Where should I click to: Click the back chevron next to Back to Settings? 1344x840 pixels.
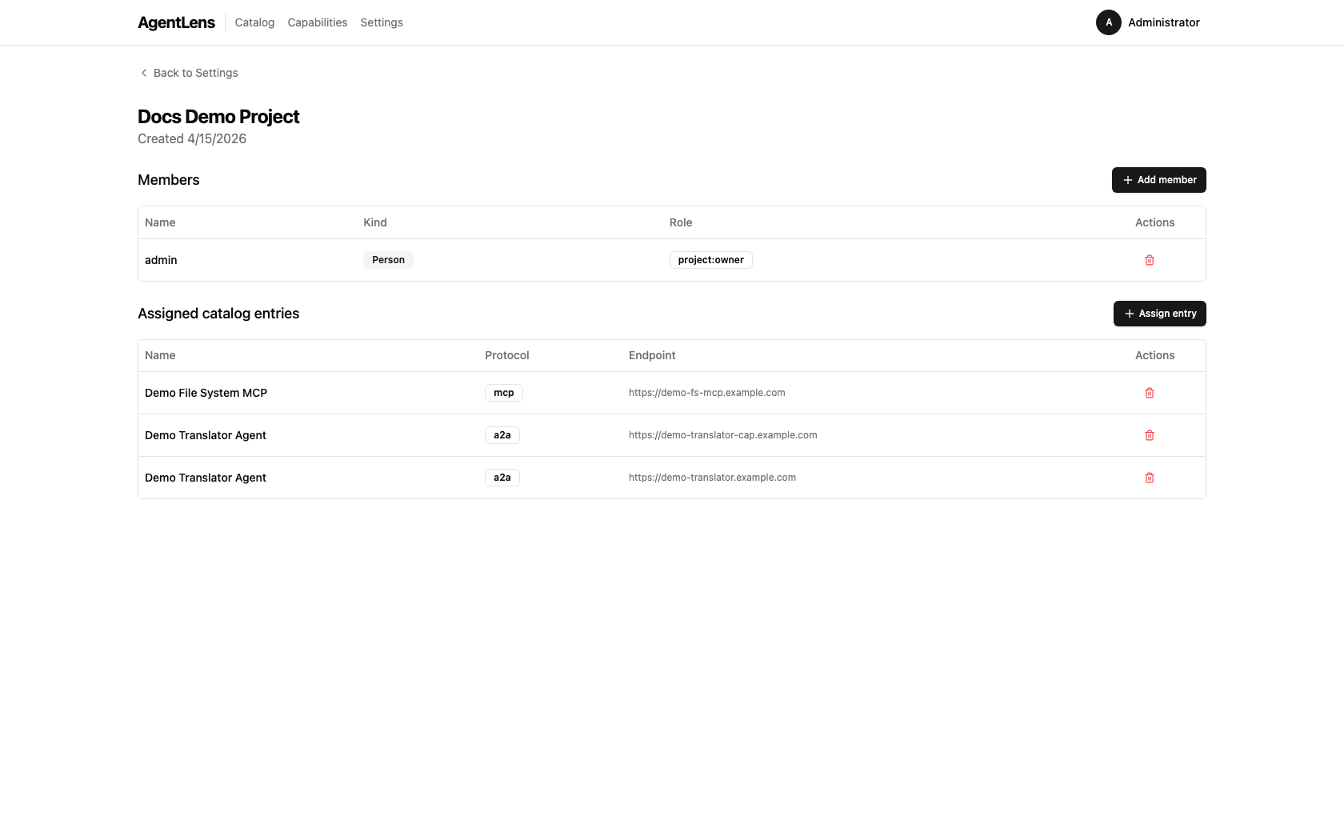tap(143, 72)
